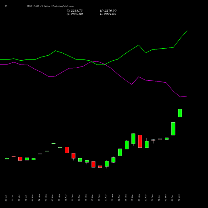Click the 06 Nov date label

pos(46,198)
